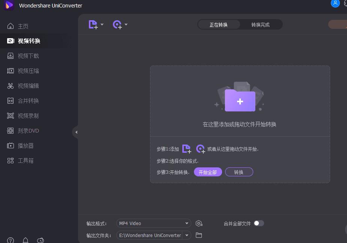Open the 工具箱 section
The width and height of the screenshot is (347, 243).
coord(24,161)
